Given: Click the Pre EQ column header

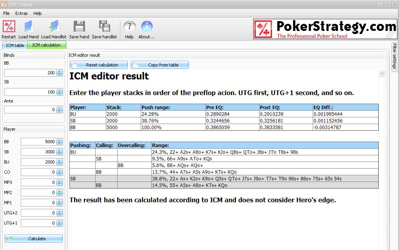Looking at the screenshot, I should pyautogui.click(x=232, y=107).
